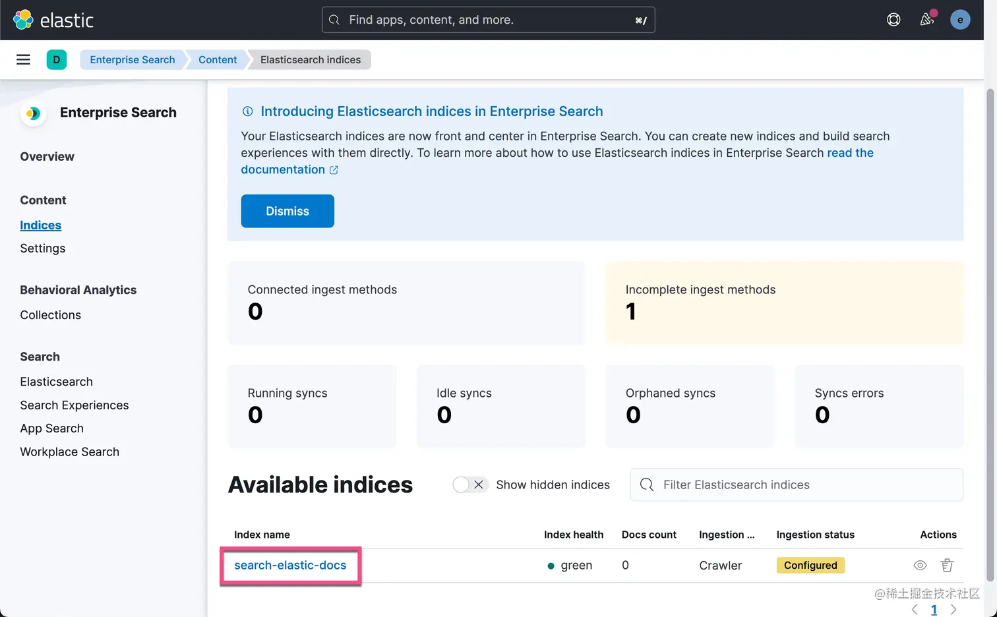Open App Search in sidebar

[x=52, y=428]
